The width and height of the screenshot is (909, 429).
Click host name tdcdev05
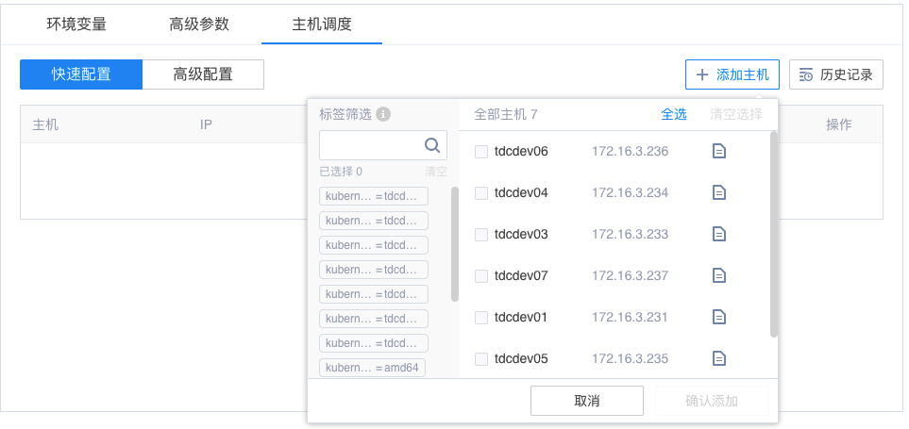(521, 359)
